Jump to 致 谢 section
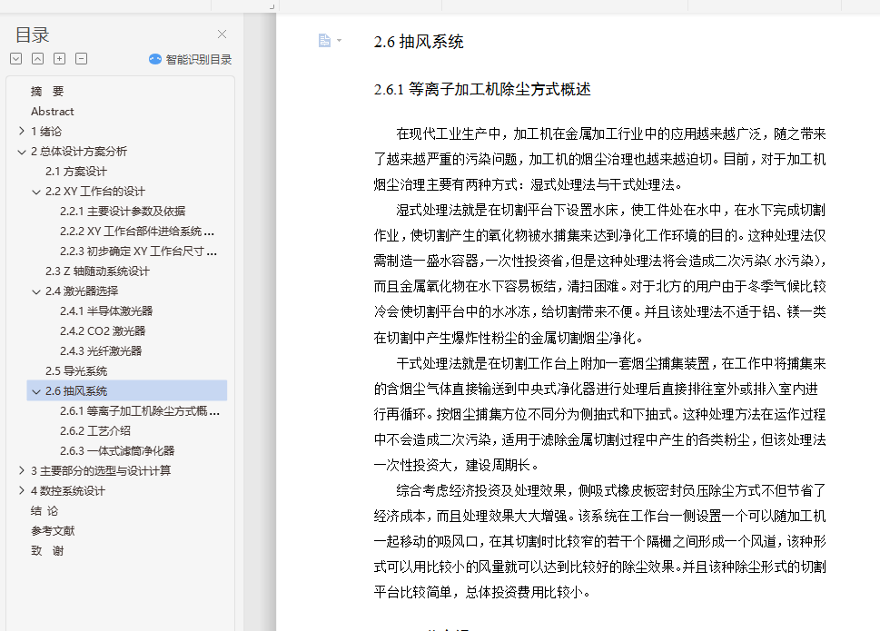880x631 pixels. (x=47, y=551)
